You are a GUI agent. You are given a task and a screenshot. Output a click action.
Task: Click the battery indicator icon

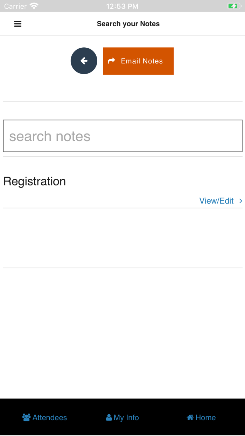pyautogui.click(x=234, y=6)
